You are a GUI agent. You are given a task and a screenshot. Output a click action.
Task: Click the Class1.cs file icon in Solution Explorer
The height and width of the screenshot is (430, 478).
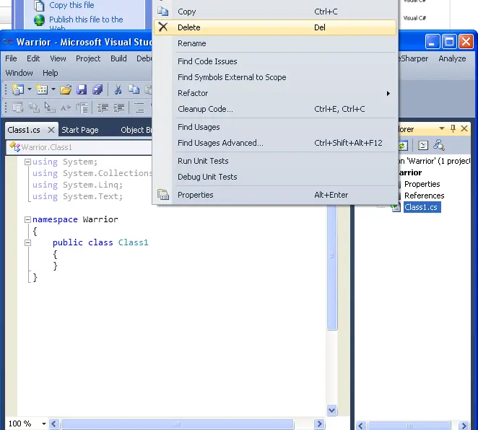click(396, 207)
